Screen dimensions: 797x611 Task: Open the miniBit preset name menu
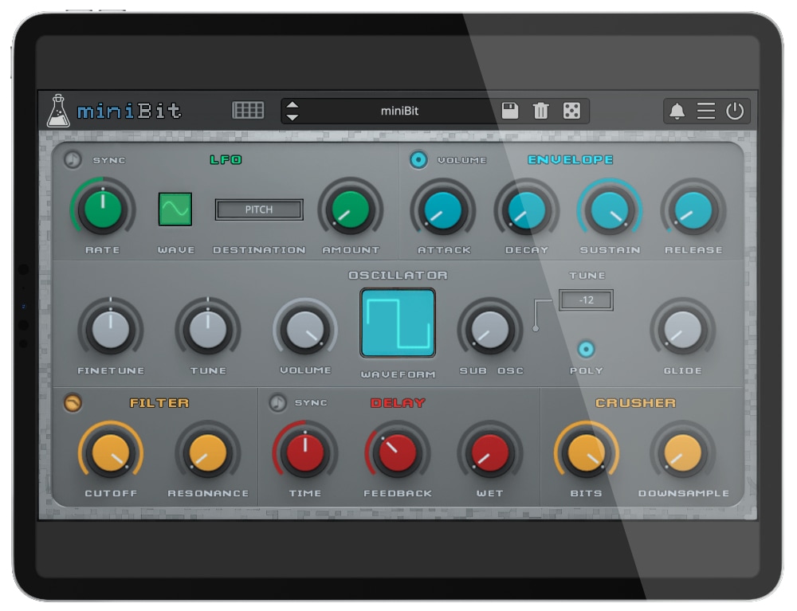tap(399, 111)
